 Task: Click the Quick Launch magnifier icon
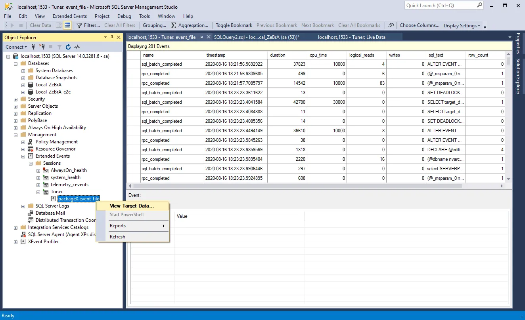pos(479,5)
